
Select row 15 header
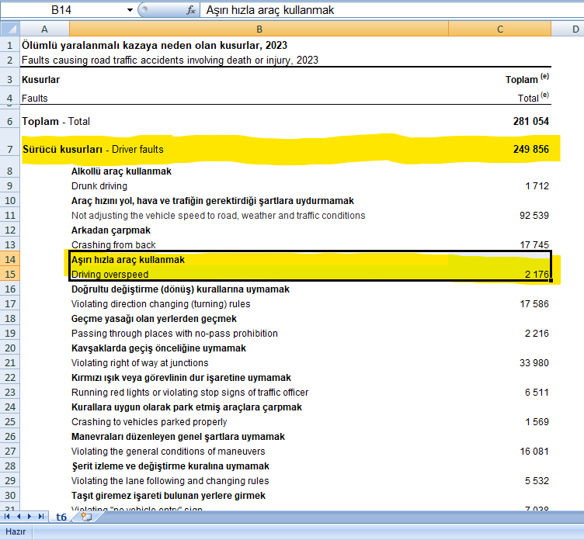tap(10, 275)
